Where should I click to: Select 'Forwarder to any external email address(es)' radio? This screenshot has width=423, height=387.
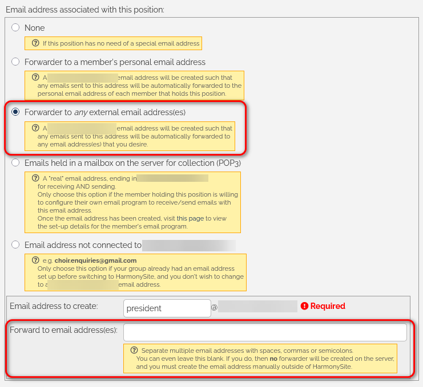point(15,112)
